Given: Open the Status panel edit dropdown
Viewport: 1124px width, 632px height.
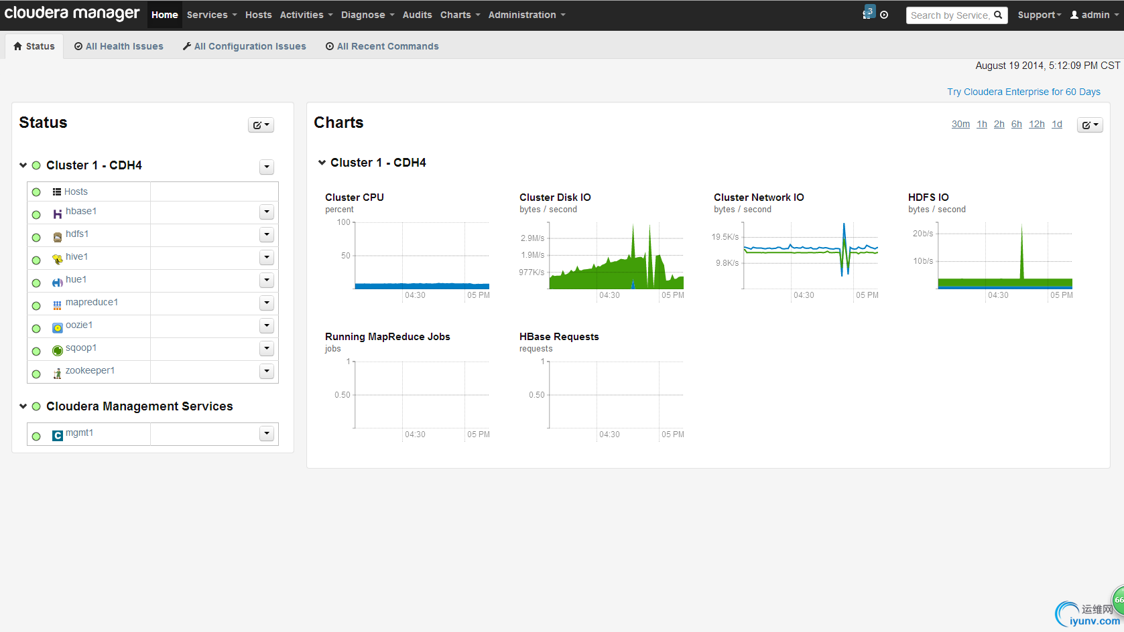Looking at the screenshot, I should point(261,125).
